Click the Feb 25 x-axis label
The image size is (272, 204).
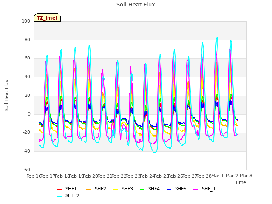[x=161, y=176]
